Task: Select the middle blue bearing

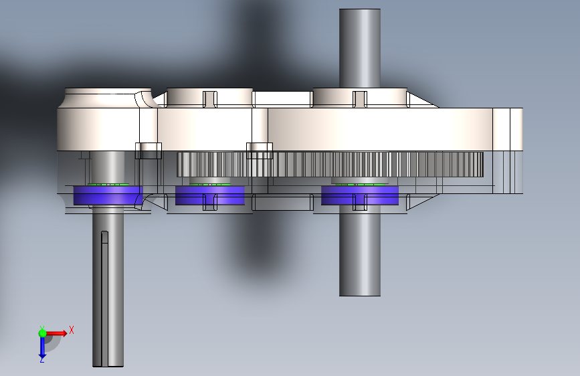Action: [210, 195]
